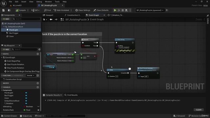210x118 pixels.
Task: Select the Cone component
Action: [11, 36]
